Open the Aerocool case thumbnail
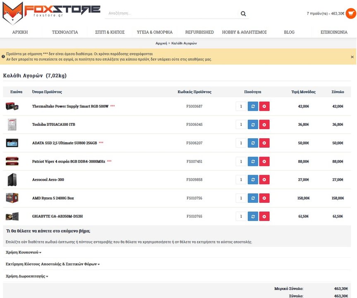The height and width of the screenshot is (298, 357). 12,180
